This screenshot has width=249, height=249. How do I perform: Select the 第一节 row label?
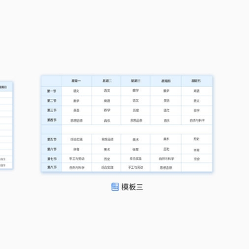point(52,91)
